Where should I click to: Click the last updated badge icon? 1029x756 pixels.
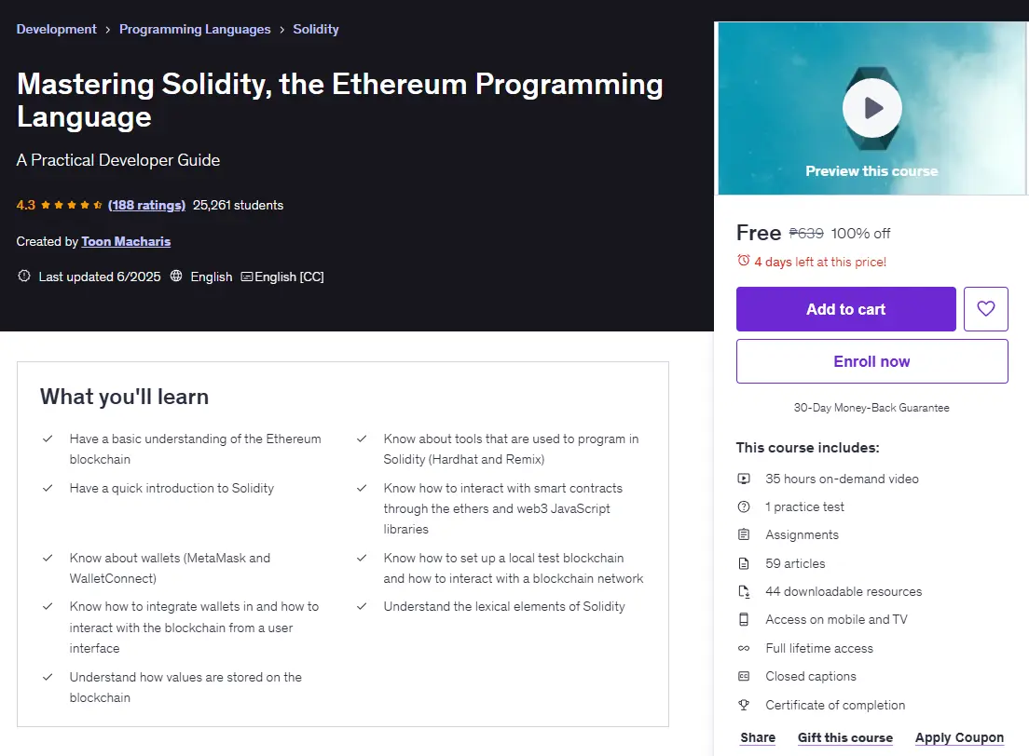point(24,276)
